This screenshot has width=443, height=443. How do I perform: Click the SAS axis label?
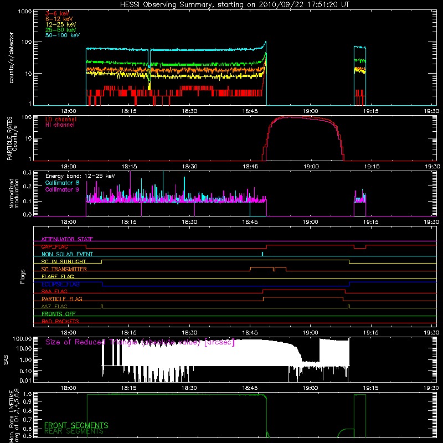(x=6, y=360)
